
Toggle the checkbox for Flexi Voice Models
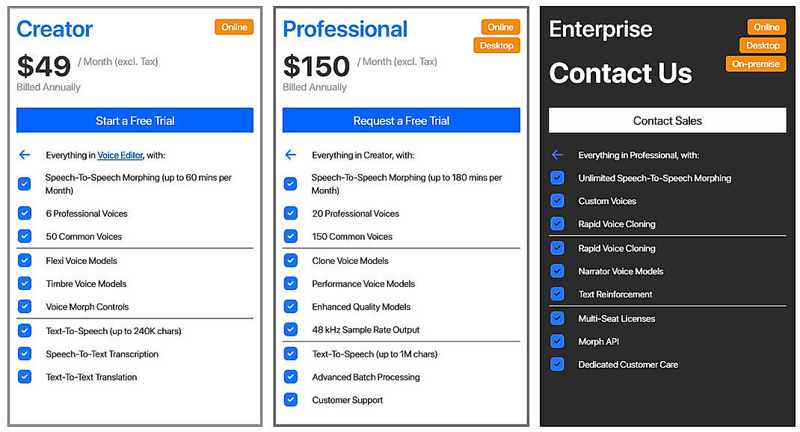coord(24,260)
